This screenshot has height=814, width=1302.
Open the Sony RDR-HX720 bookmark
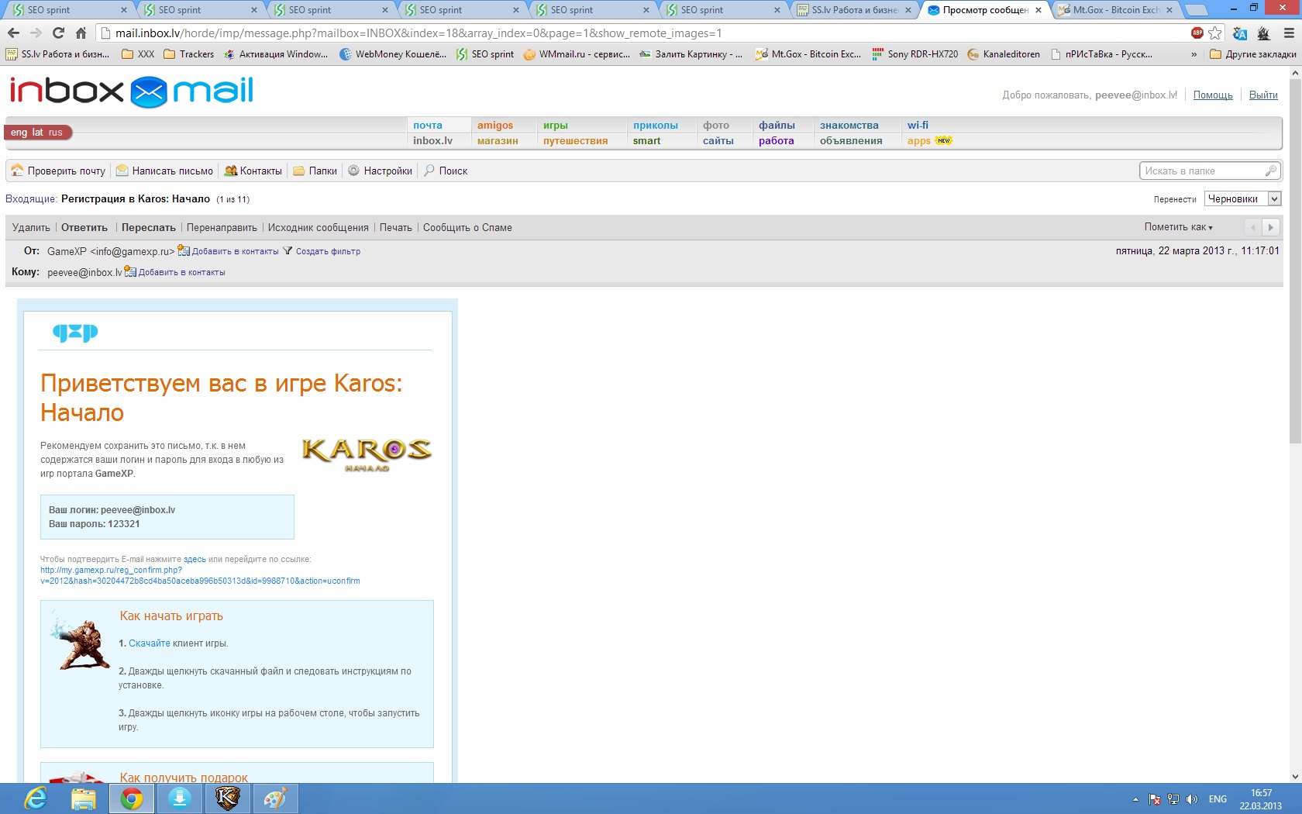(x=914, y=54)
